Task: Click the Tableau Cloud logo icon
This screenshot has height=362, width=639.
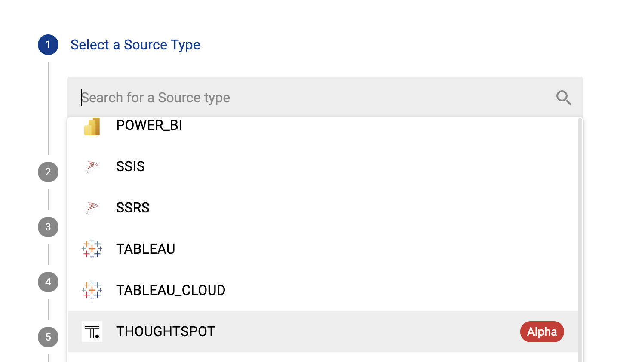Action: click(92, 290)
